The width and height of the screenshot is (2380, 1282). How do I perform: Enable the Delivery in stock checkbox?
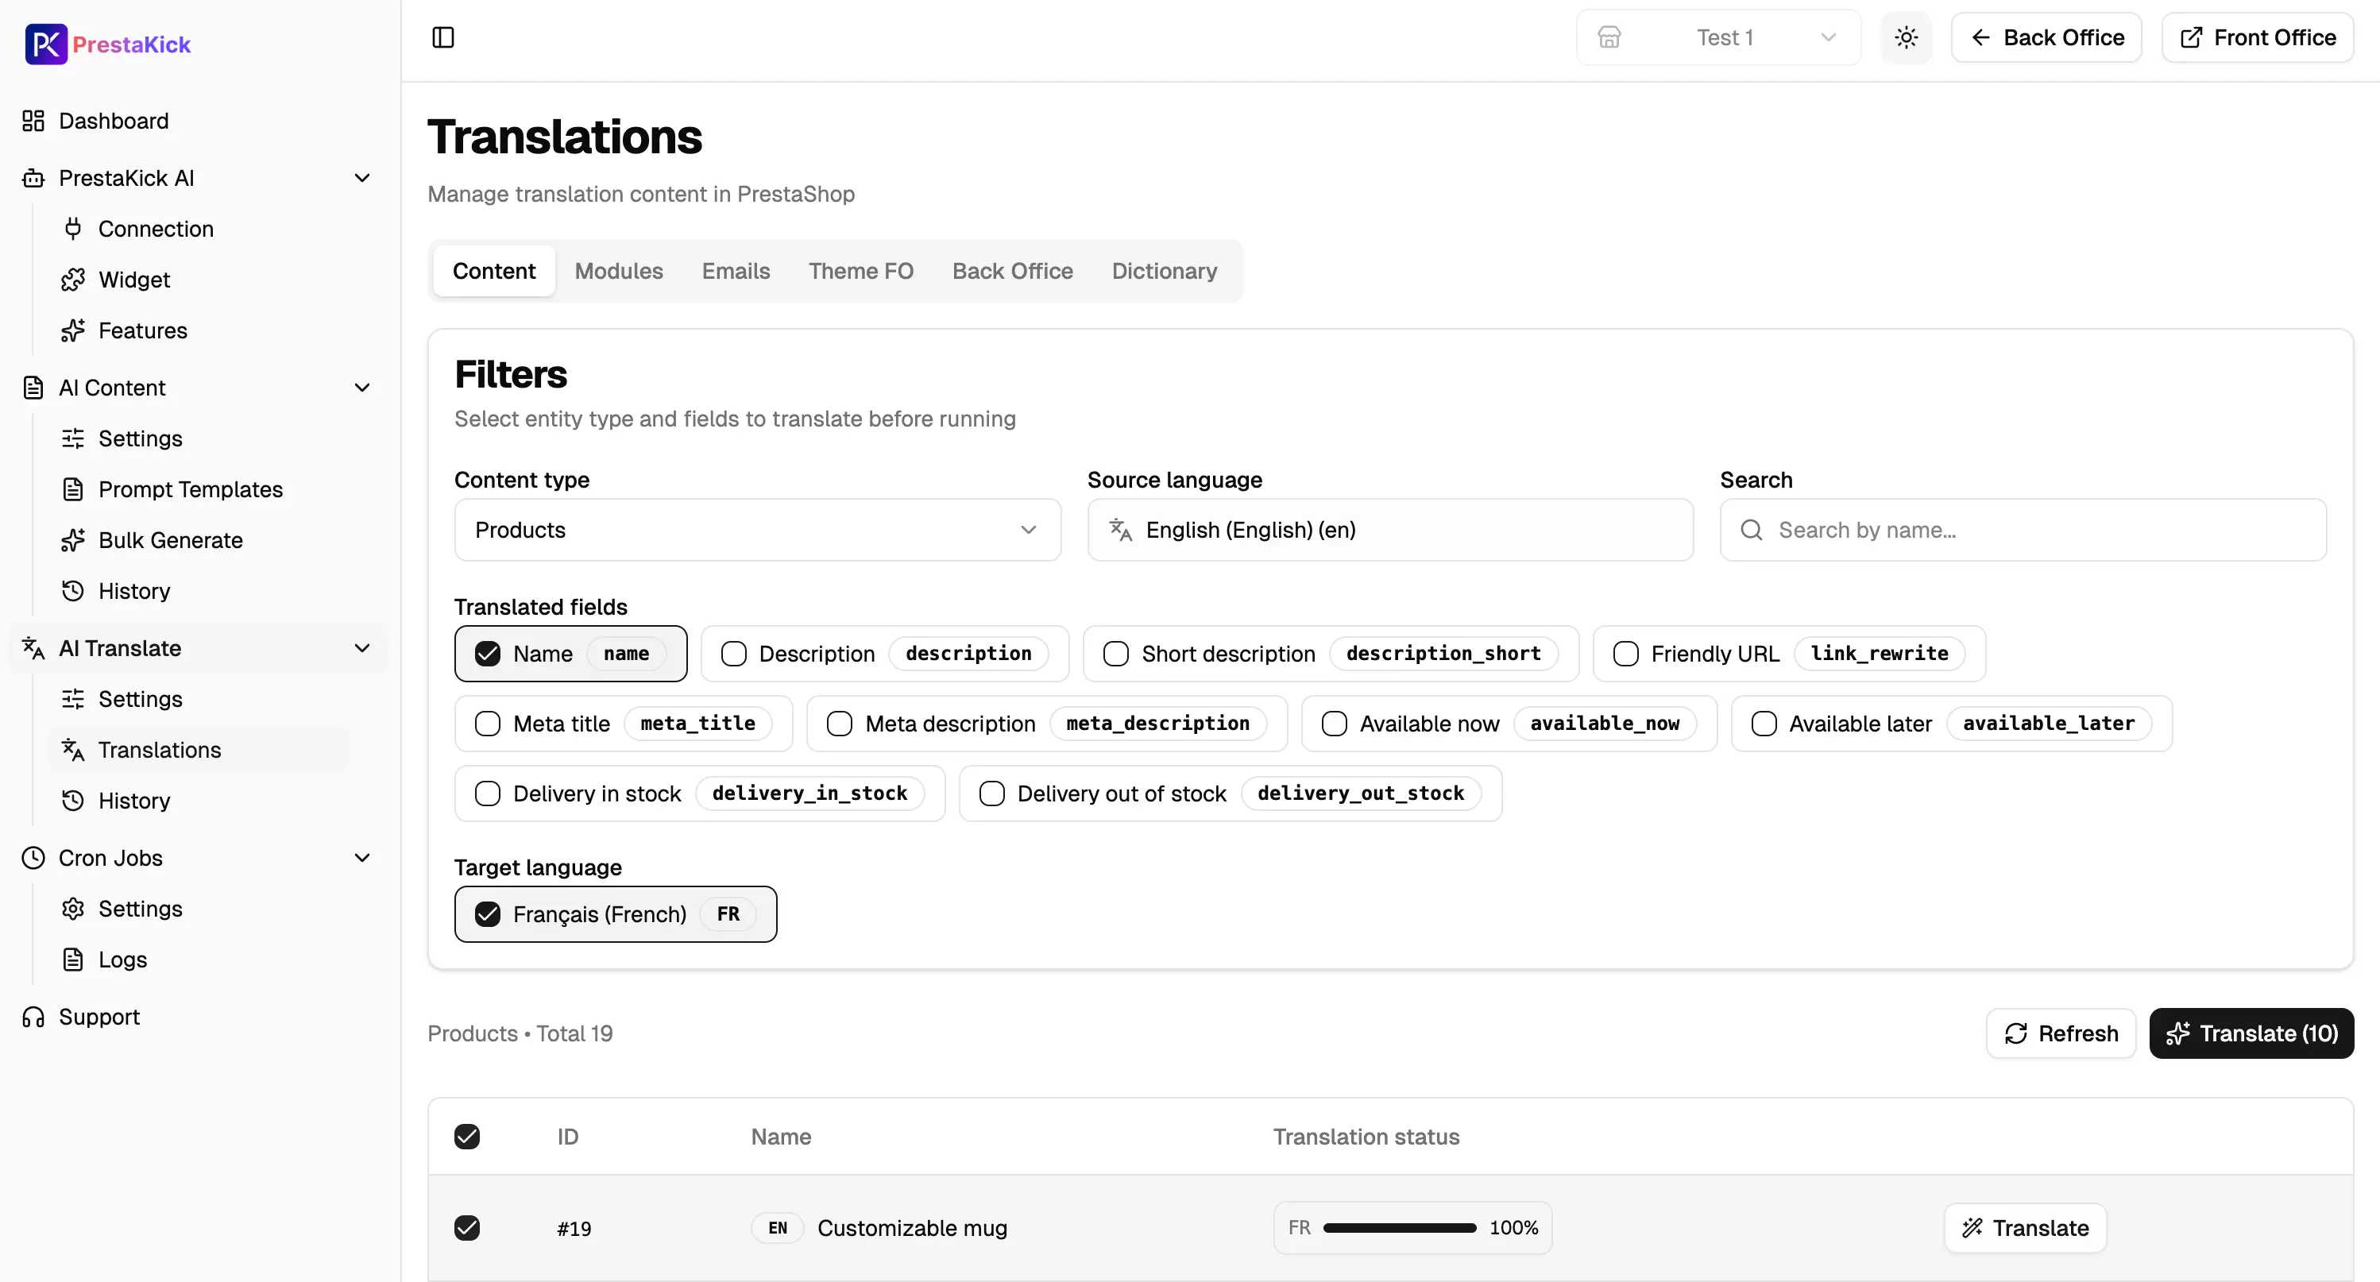tap(488, 794)
